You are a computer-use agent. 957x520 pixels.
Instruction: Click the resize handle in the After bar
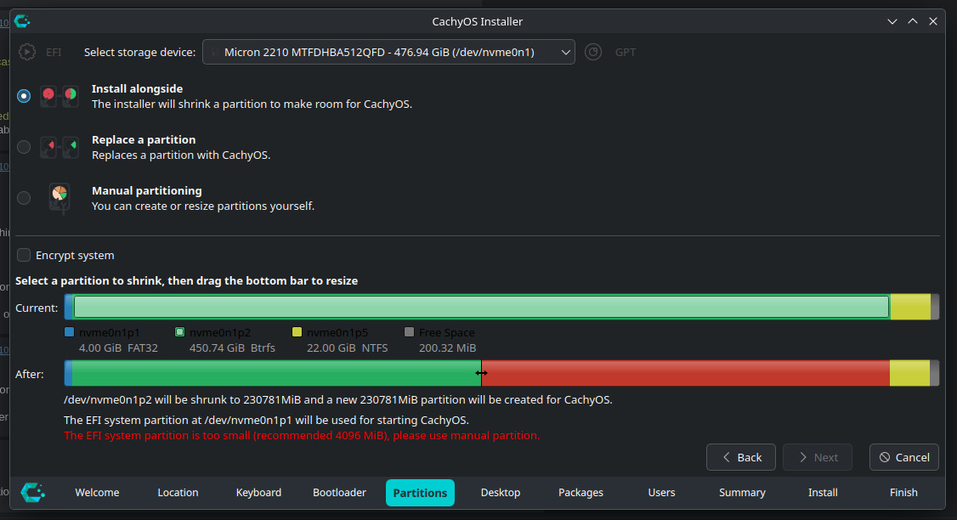[x=482, y=373]
